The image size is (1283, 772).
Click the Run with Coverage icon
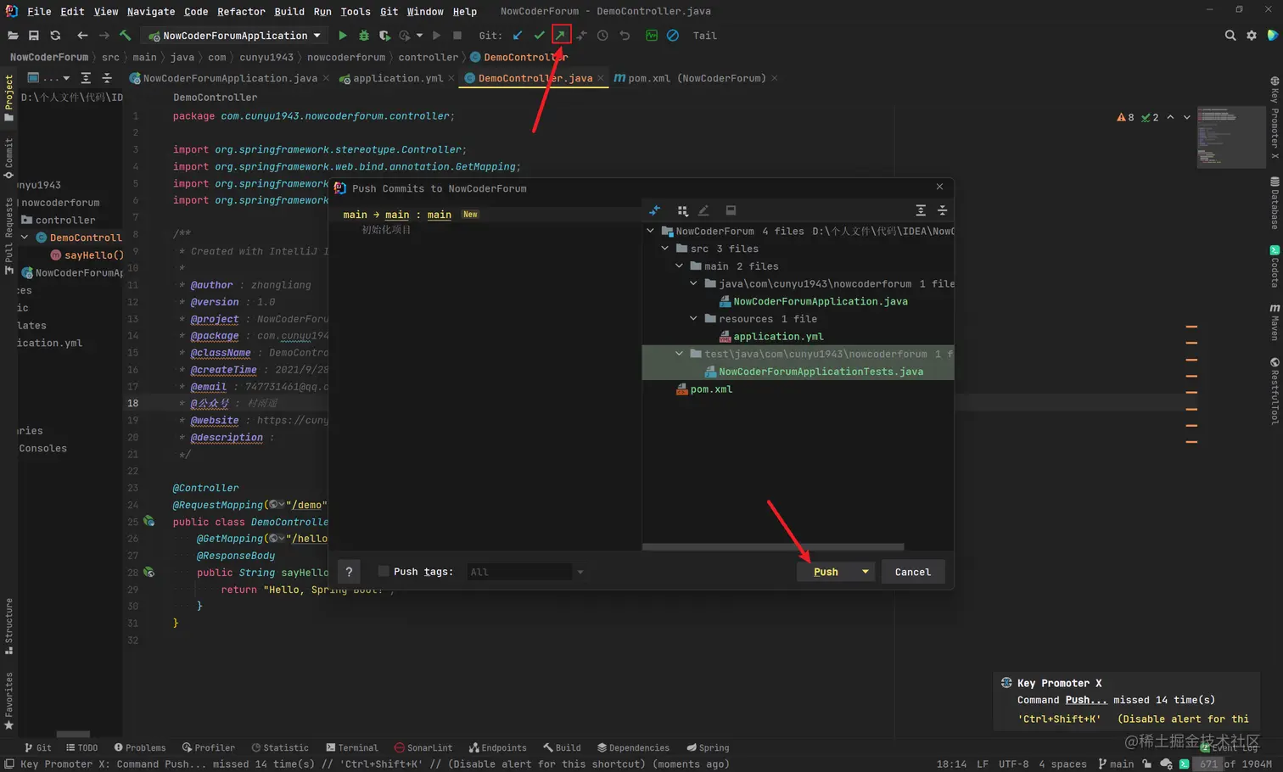click(x=384, y=36)
